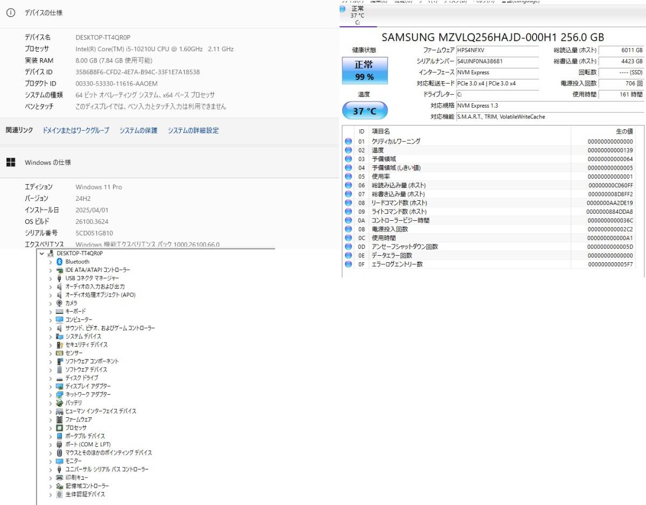
Task: Expand the オーディオ処理オブジェクト (APO) node
Action: coord(51,295)
